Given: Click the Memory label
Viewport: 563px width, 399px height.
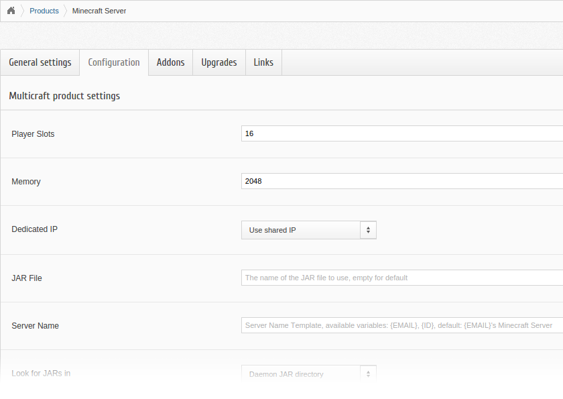Looking at the screenshot, I should coord(26,182).
